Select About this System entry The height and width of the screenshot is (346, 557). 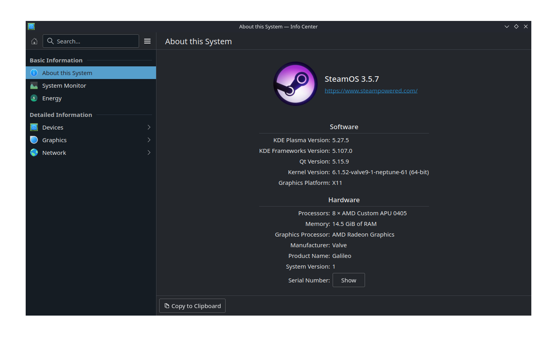[x=91, y=73]
